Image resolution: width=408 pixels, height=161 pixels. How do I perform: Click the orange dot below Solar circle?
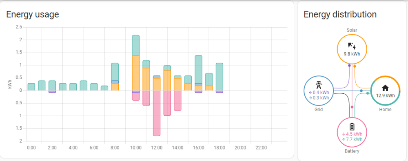(355, 66)
